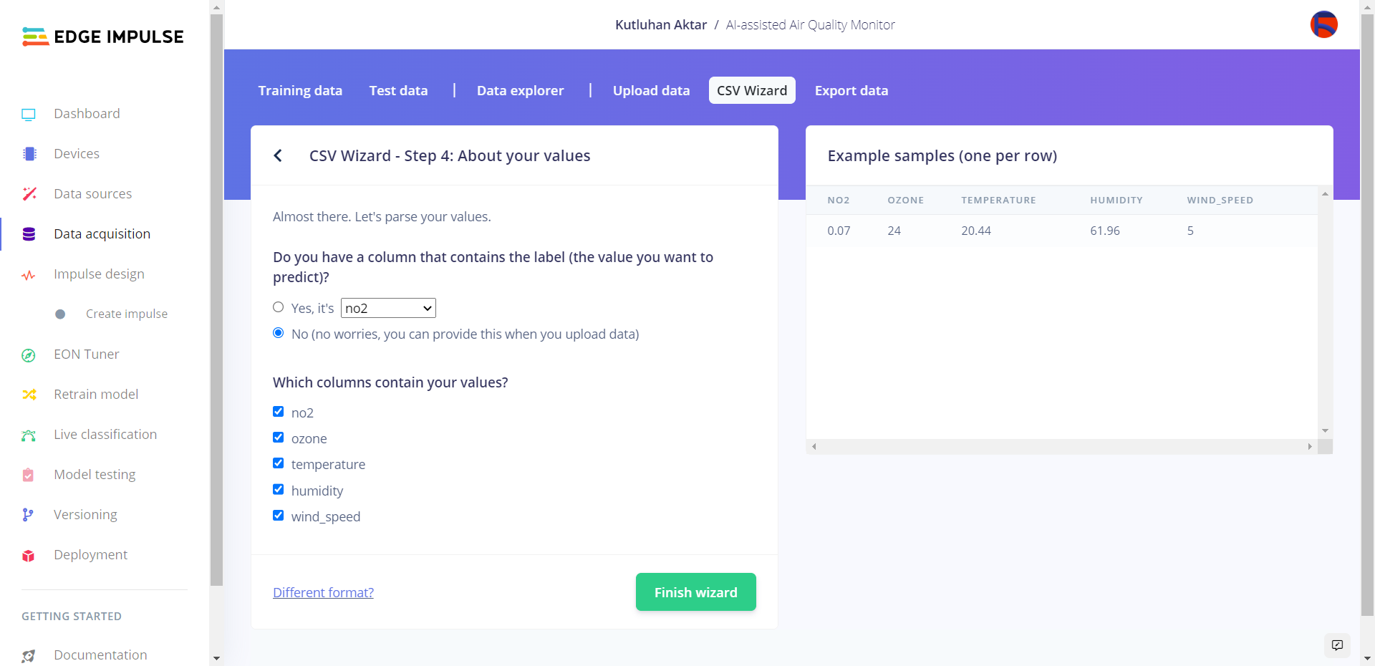Screen dimensions: 1375x666
Task: Follow the "Different format?" link
Action: tap(323, 593)
